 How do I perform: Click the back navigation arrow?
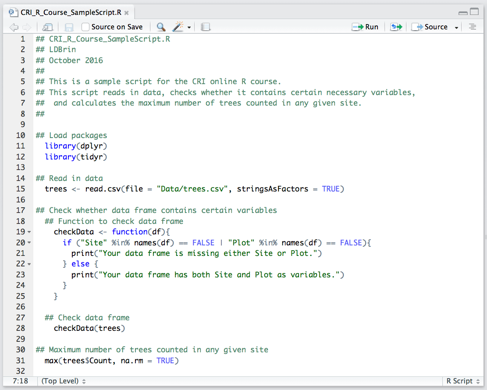point(13,27)
